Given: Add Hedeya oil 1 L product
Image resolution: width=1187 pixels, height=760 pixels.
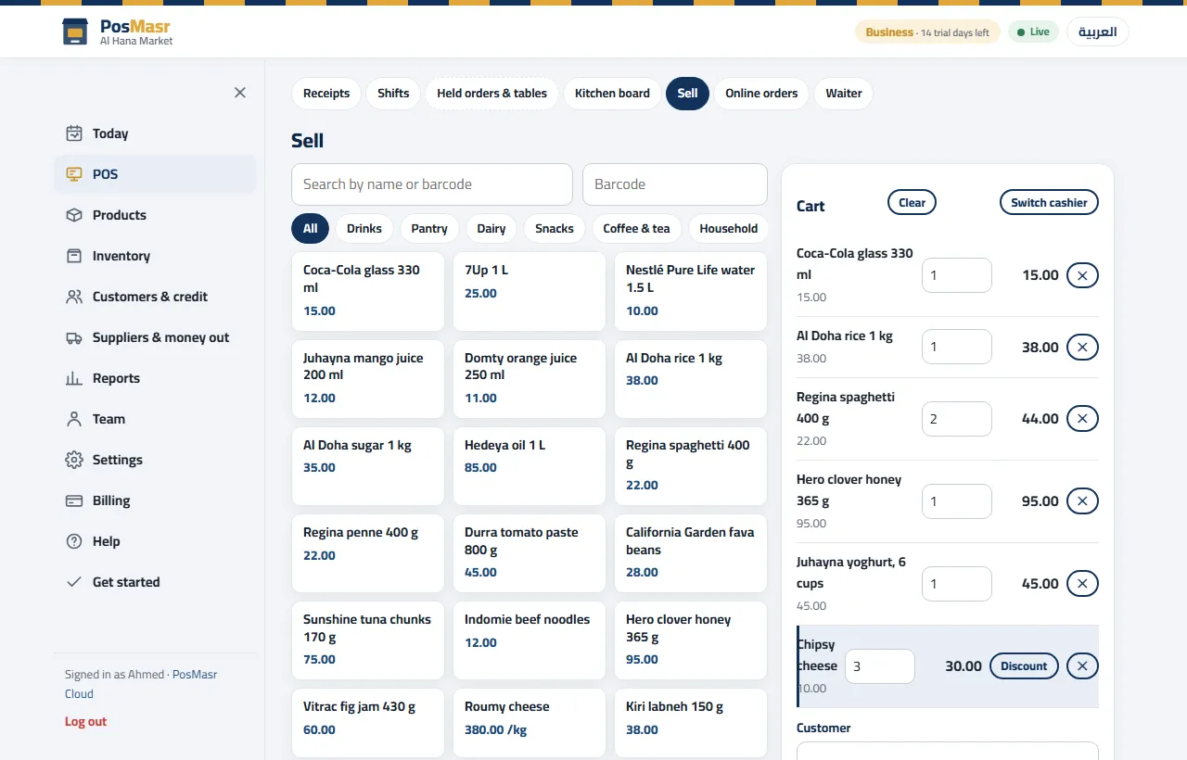Looking at the screenshot, I should pyautogui.click(x=530, y=466).
